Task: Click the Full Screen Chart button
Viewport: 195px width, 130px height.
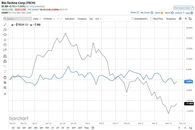Action: point(184,8)
